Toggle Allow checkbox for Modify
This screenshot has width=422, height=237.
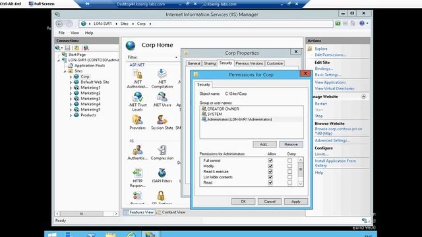270,166
